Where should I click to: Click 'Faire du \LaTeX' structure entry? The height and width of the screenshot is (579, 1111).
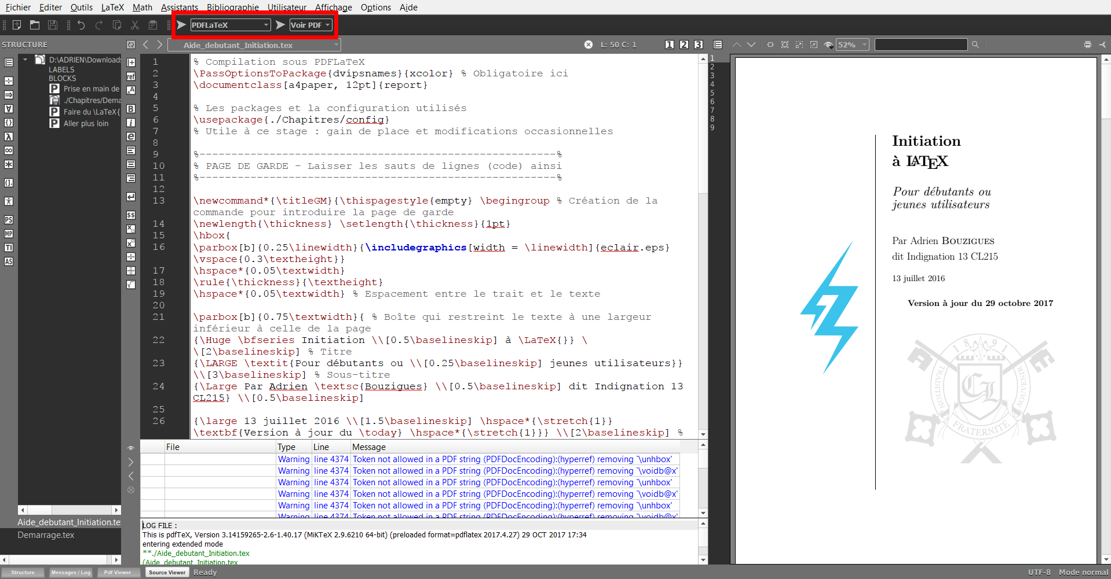click(91, 112)
